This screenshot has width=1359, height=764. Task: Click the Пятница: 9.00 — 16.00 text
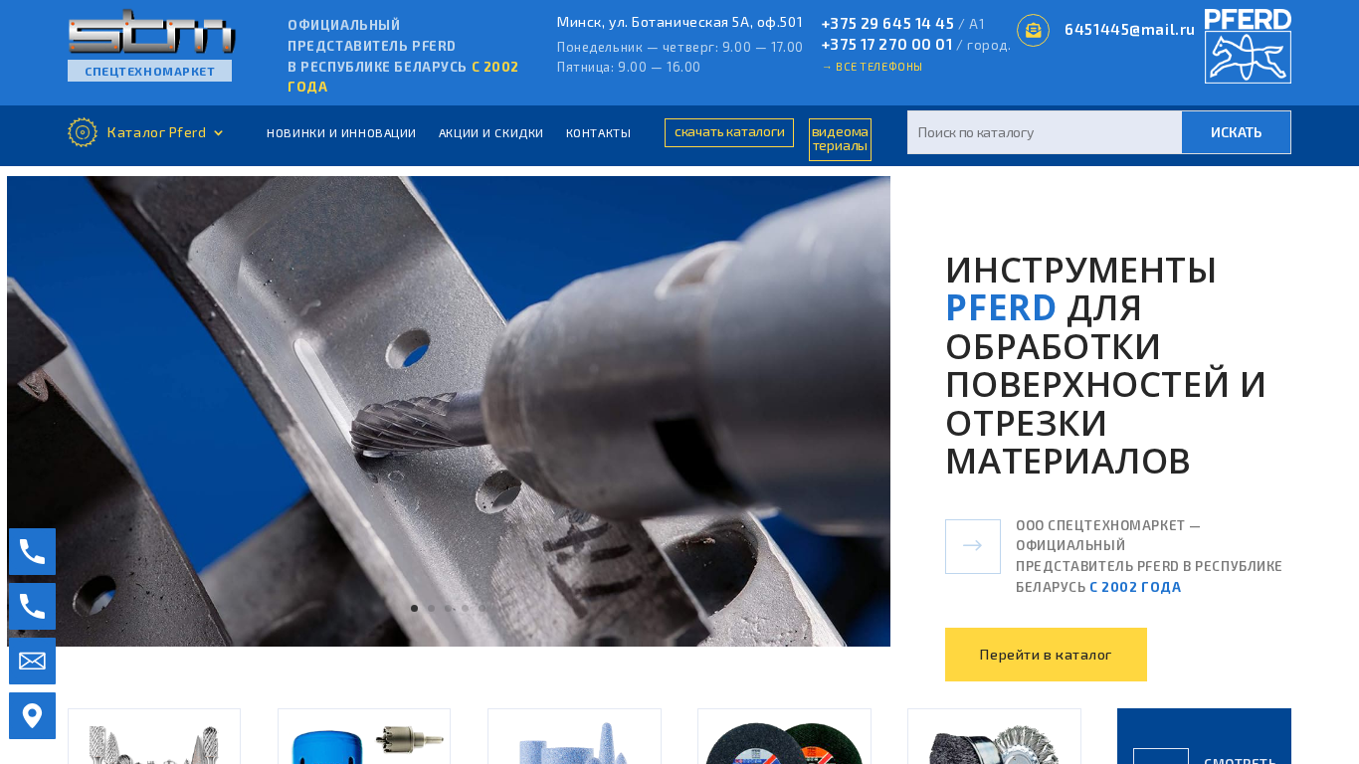[x=629, y=67]
